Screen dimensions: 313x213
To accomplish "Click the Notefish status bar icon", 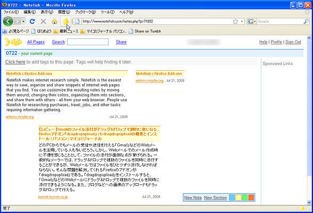I will pyautogui.click(x=303, y=208).
